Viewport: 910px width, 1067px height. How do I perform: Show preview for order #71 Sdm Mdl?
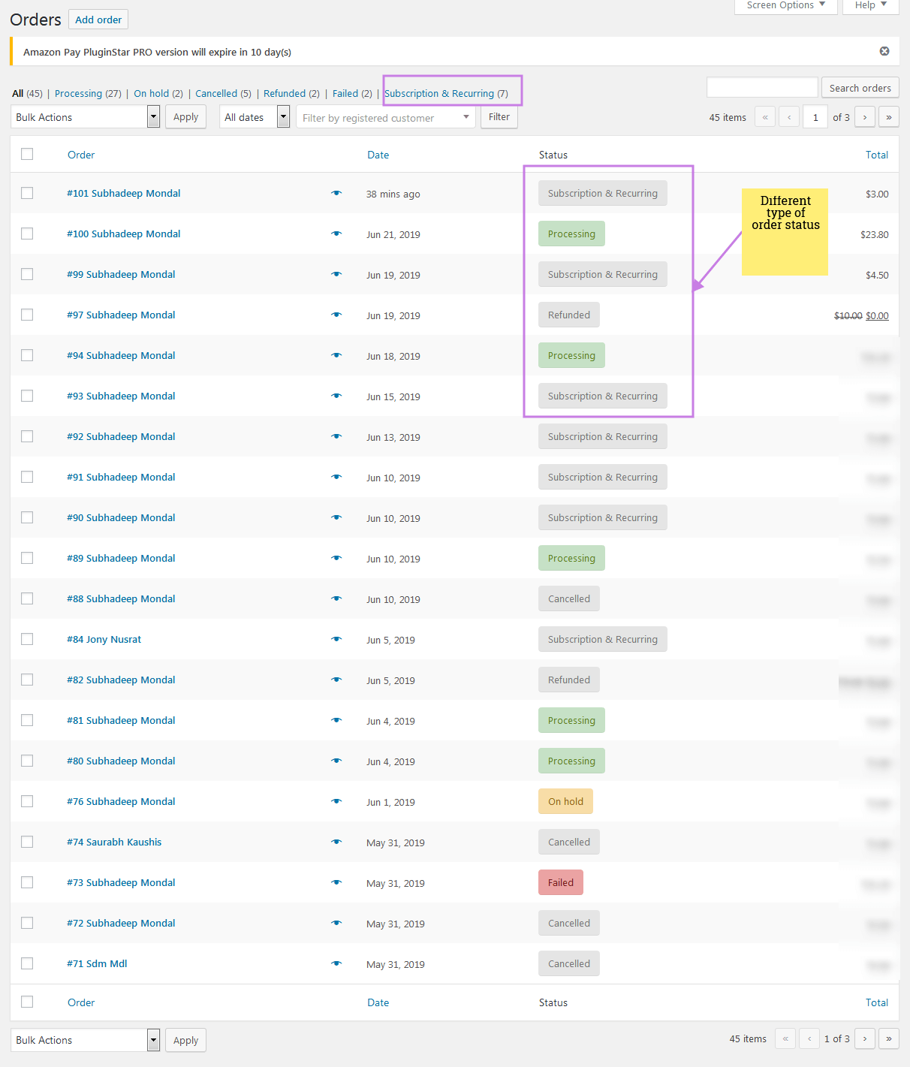click(x=336, y=963)
